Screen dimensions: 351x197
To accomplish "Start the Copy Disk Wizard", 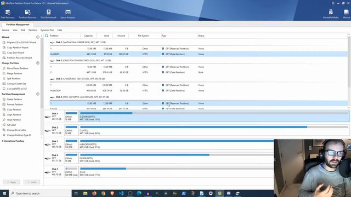I will click(x=13, y=53).
